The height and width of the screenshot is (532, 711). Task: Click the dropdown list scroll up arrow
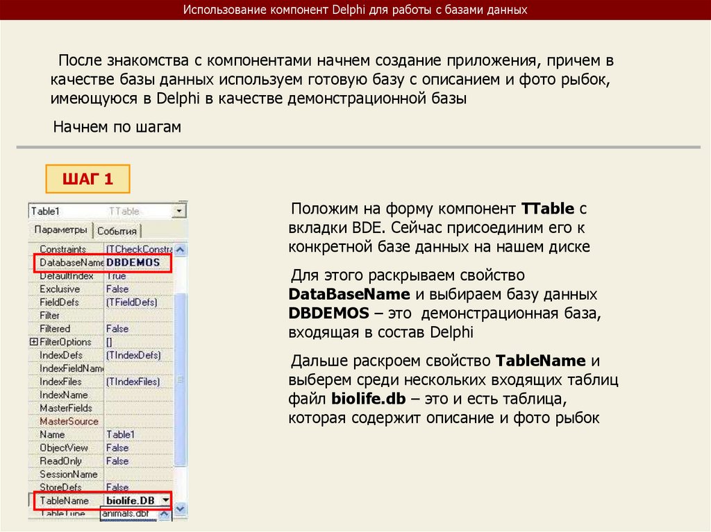(x=164, y=515)
